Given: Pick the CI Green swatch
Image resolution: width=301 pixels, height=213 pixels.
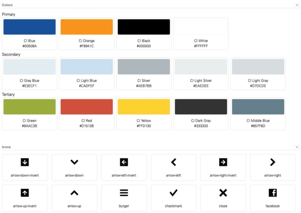Looking at the screenshot, I should click(x=30, y=107).
